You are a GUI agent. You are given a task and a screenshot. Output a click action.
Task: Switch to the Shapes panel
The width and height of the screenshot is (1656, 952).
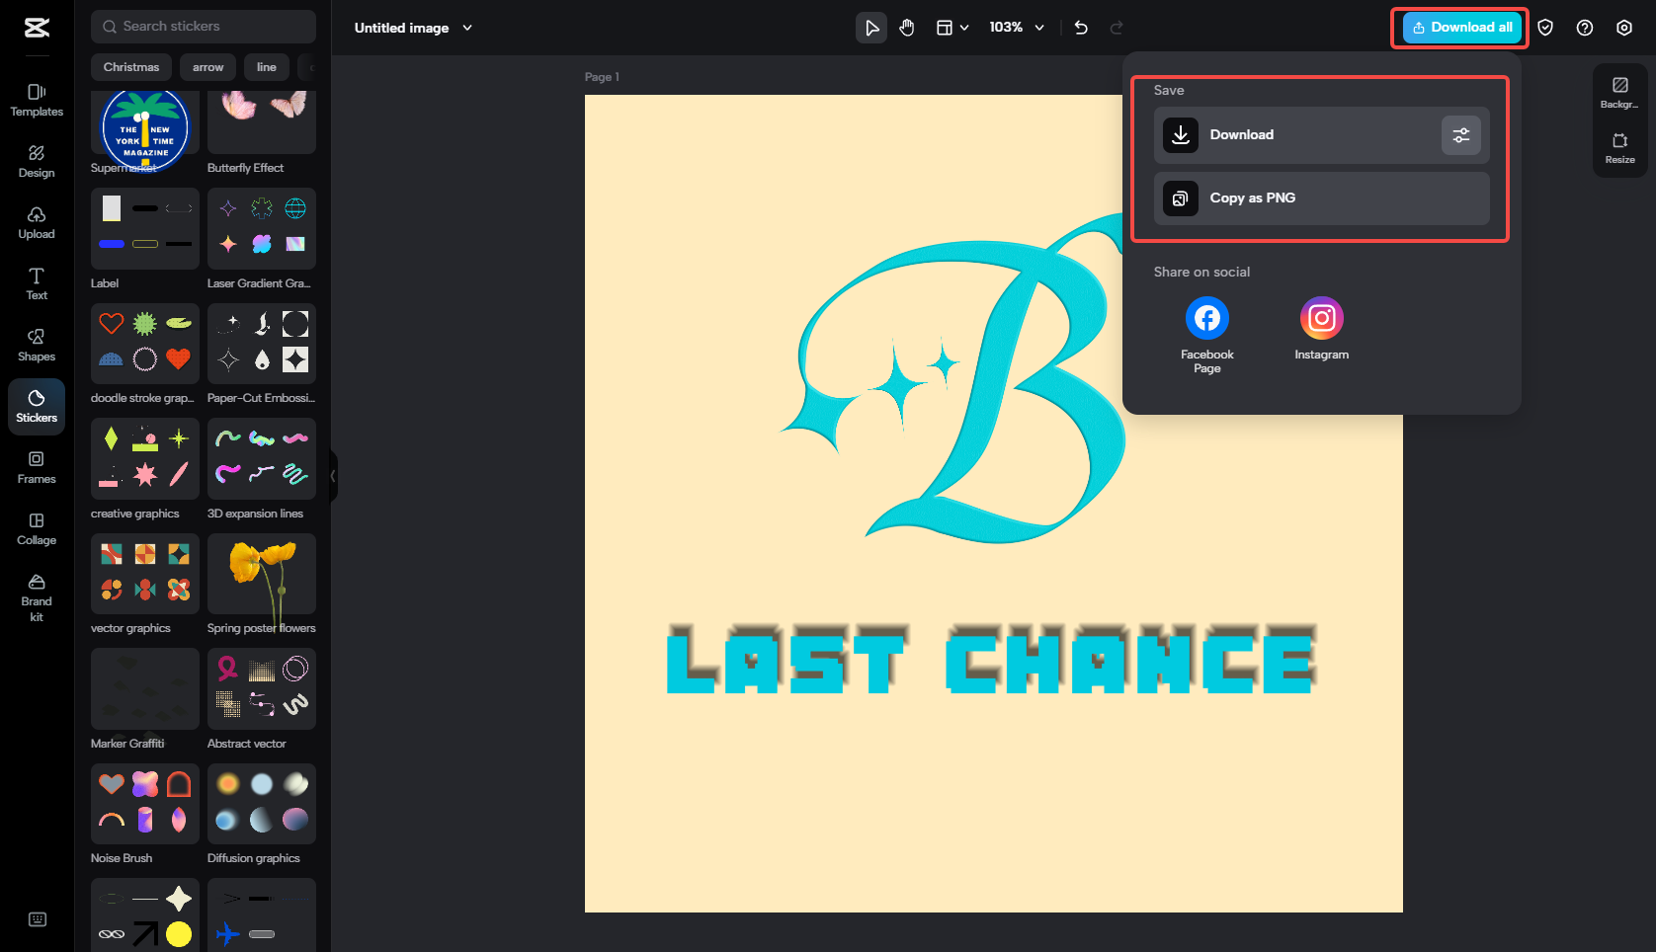pos(36,345)
